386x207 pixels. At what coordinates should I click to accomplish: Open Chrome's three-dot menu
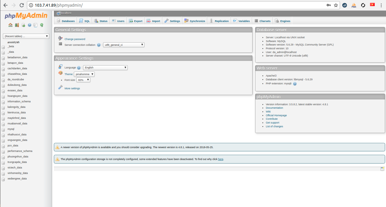[381, 5]
